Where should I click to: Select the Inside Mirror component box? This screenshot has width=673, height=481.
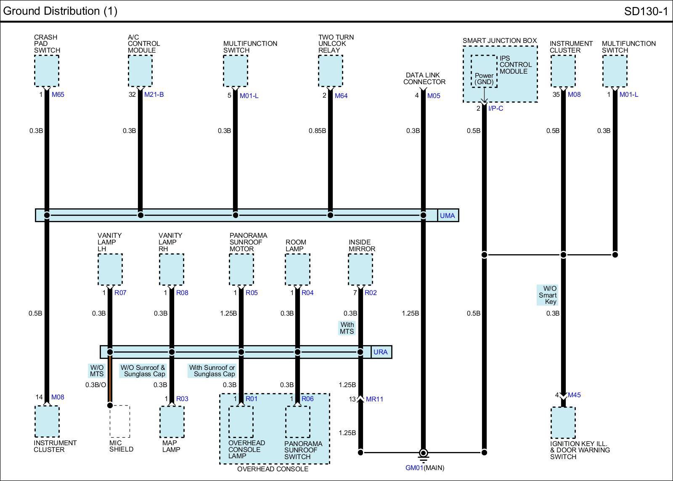pos(360,270)
